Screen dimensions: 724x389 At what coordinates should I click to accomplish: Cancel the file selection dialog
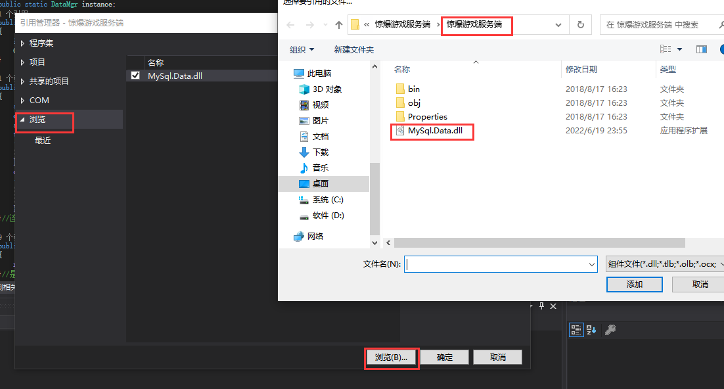(700, 285)
